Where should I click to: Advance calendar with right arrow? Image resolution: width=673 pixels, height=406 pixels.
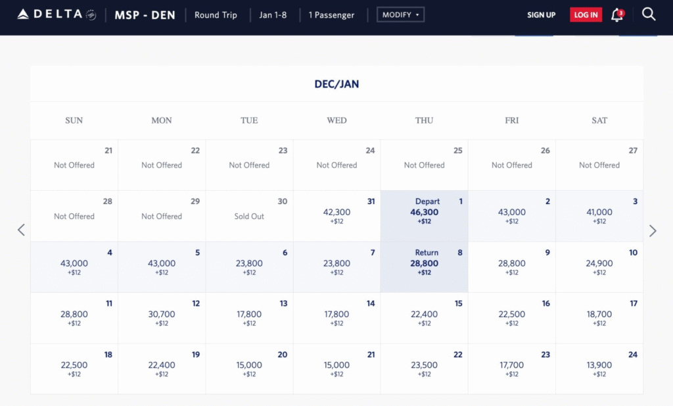(x=653, y=230)
